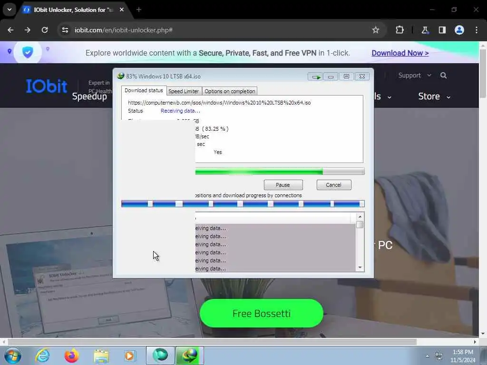This screenshot has height=365, width=487.
Task: Click horizontal scrollbar right arrow
Action: tap(475, 342)
